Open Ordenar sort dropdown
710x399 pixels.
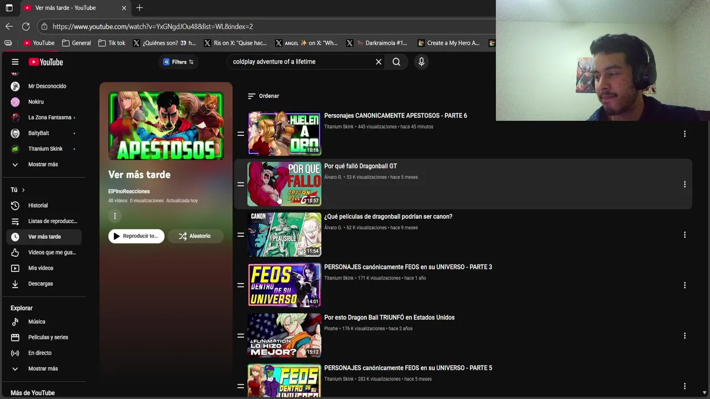pos(263,96)
